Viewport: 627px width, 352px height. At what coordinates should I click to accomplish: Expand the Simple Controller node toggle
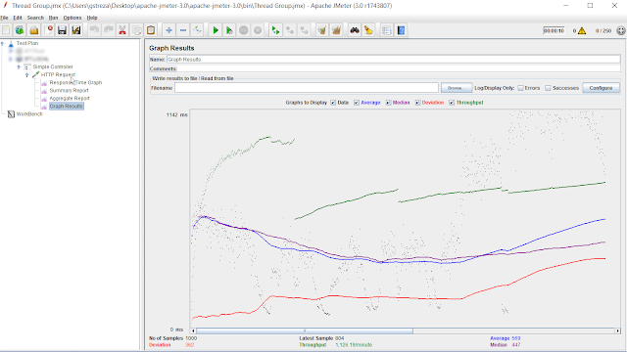click(19, 66)
